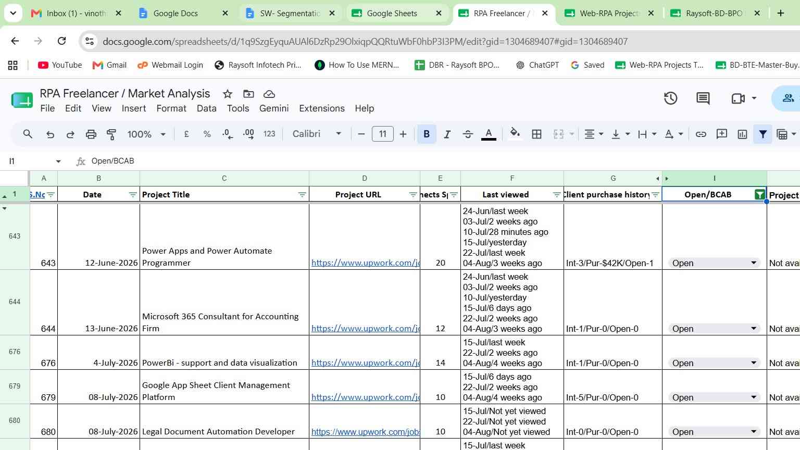Open the Upwork link in row 676
The width and height of the screenshot is (800, 450).
365,363
